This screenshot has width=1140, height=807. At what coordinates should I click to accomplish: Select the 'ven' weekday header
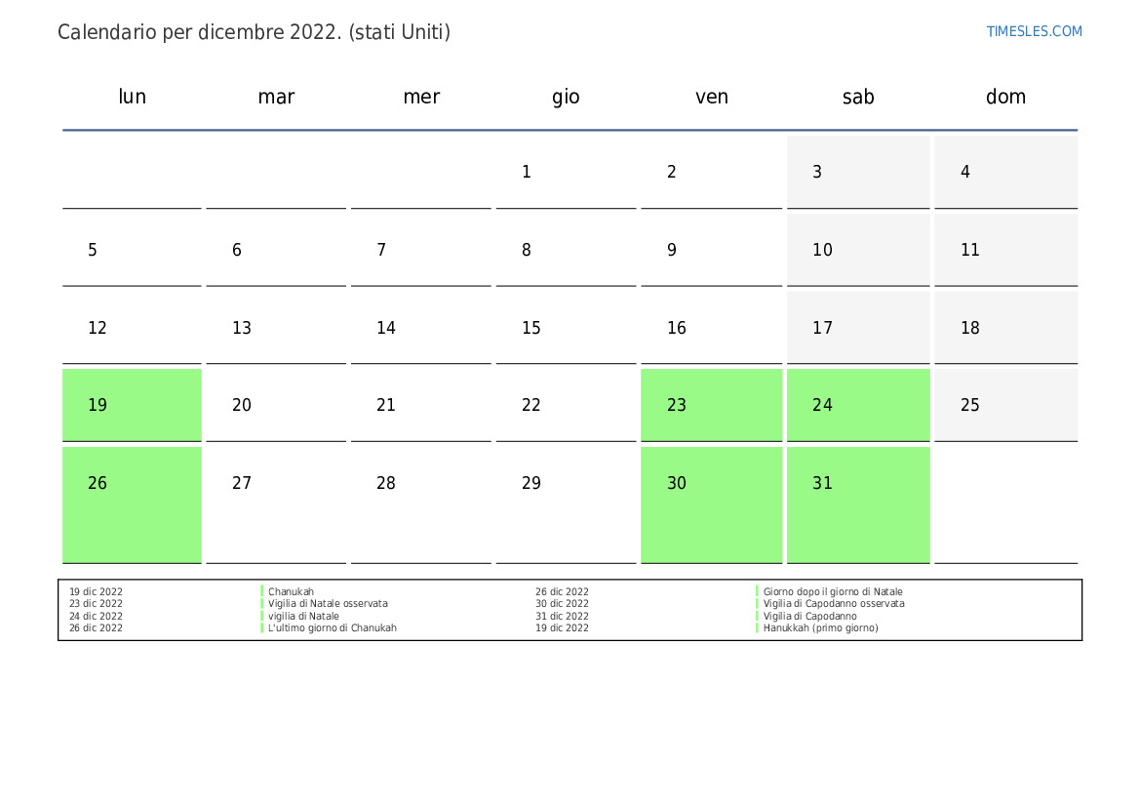[x=712, y=97]
